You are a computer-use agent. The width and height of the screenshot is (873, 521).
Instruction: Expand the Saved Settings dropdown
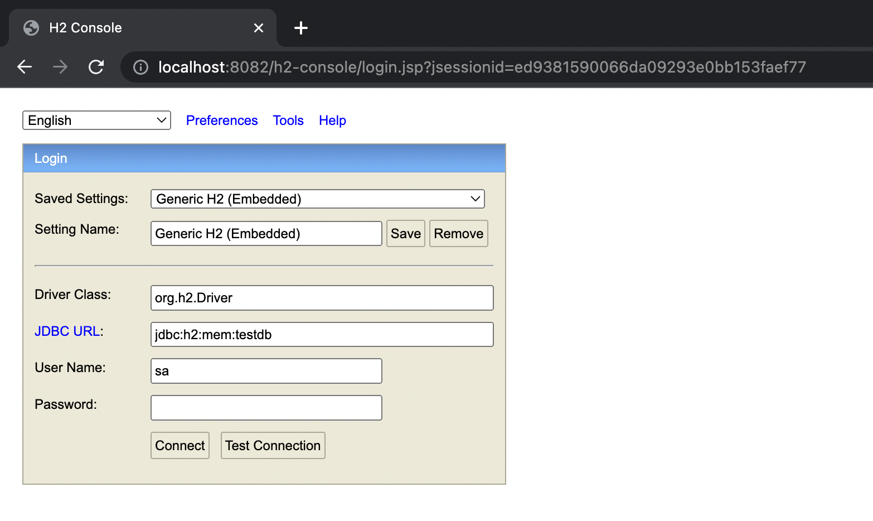pyautogui.click(x=318, y=199)
